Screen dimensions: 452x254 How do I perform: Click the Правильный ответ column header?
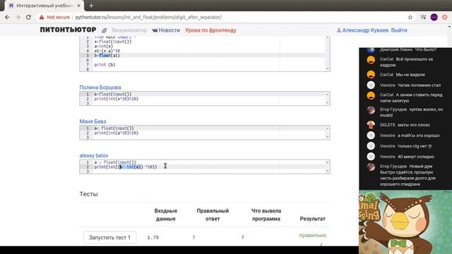213,214
